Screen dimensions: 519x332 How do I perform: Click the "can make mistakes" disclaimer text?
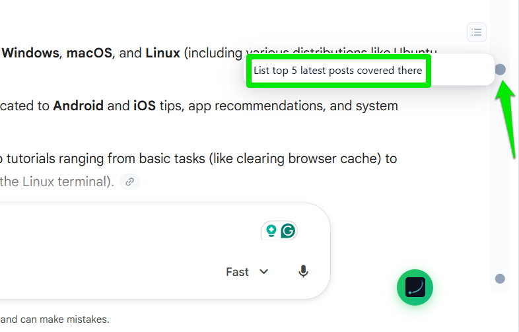pyautogui.click(x=65, y=319)
